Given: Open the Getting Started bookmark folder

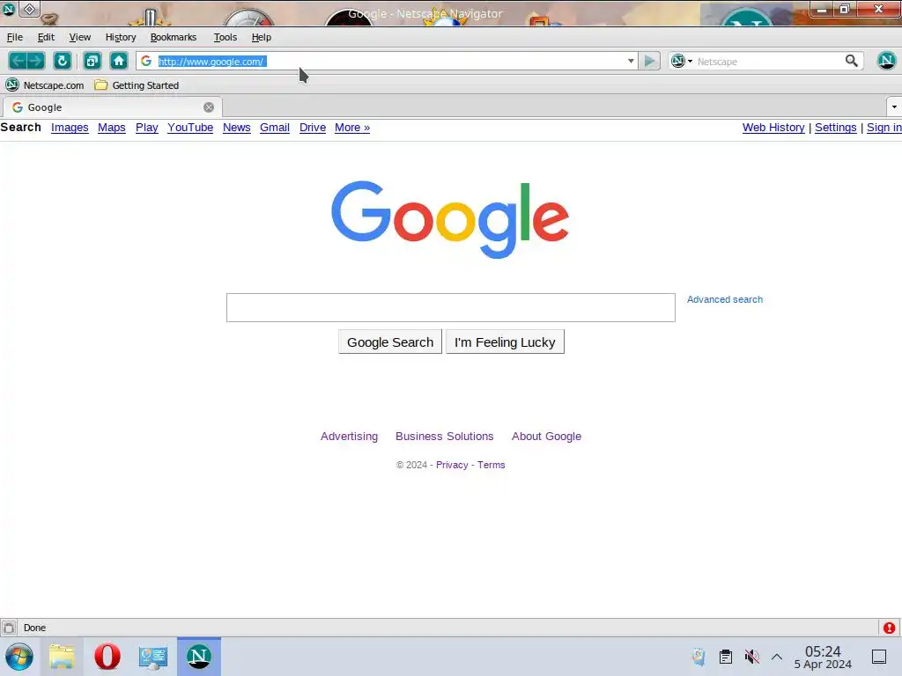Looking at the screenshot, I should (137, 85).
